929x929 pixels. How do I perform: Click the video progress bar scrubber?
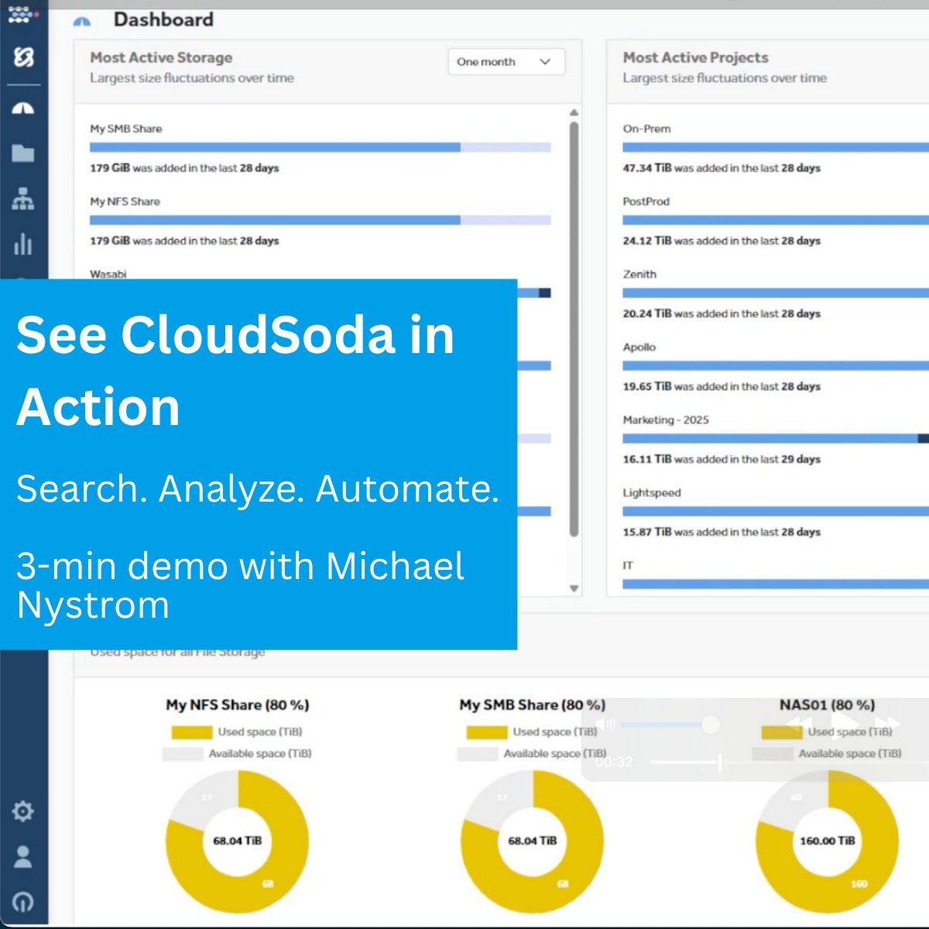[x=720, y=763]
